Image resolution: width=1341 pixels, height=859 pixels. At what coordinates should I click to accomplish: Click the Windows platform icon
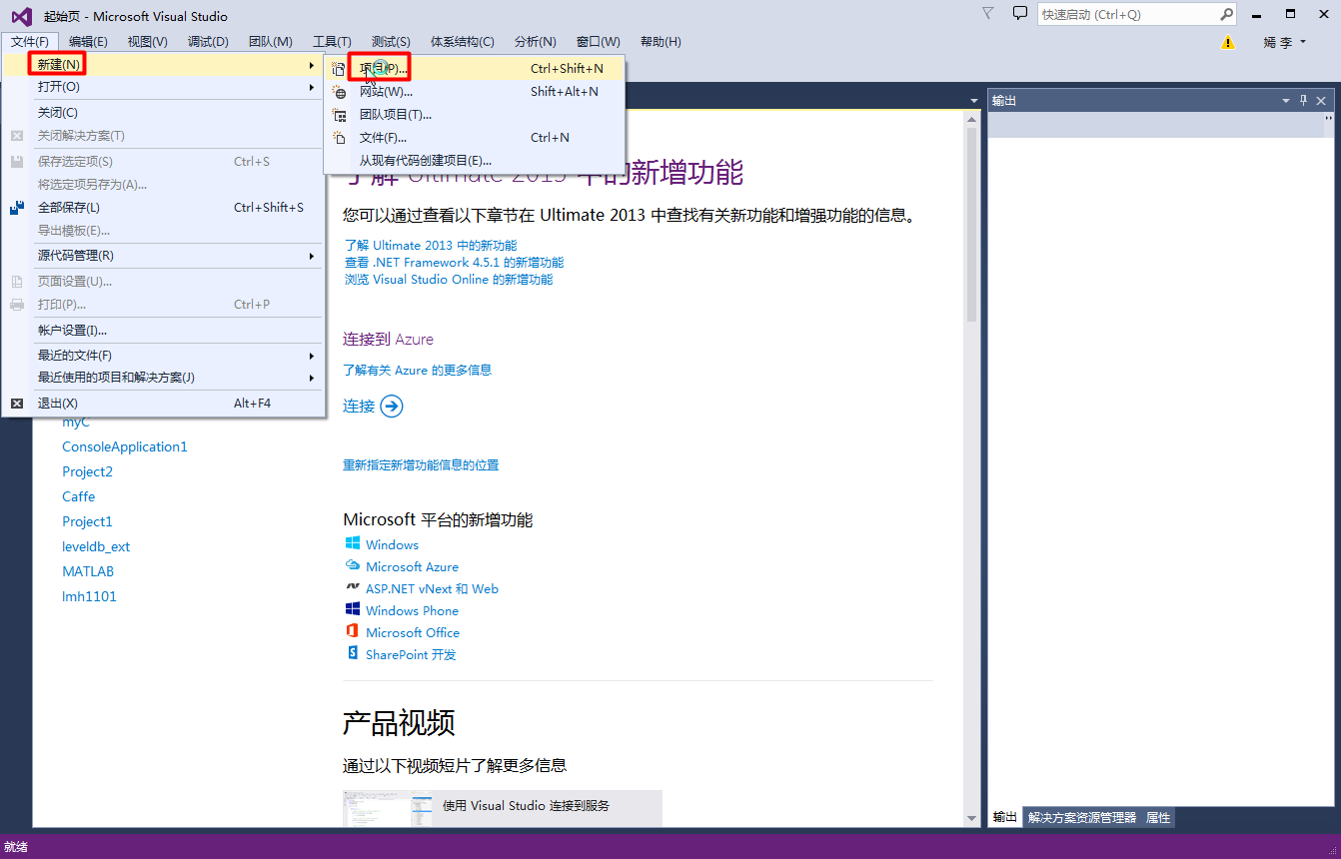click(353, 544)
